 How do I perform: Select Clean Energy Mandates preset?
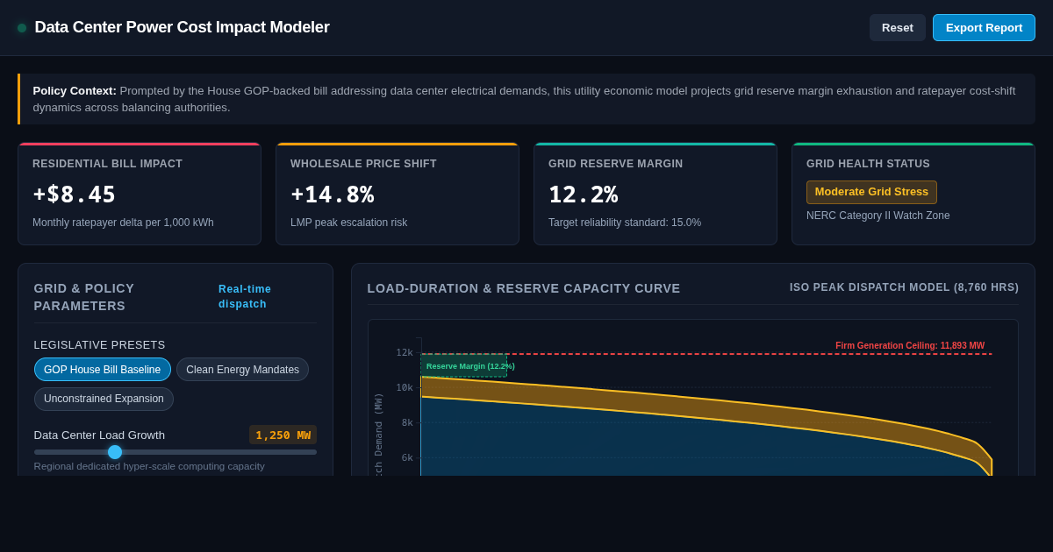coord(242,370)
